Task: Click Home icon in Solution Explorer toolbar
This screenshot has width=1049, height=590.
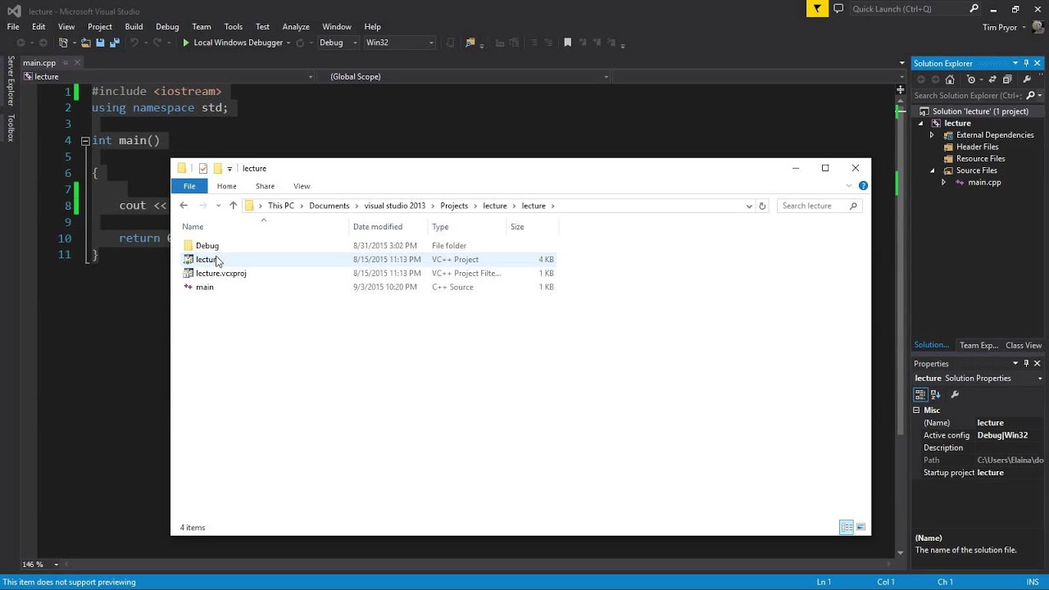Action: click(x=950, y=79)
